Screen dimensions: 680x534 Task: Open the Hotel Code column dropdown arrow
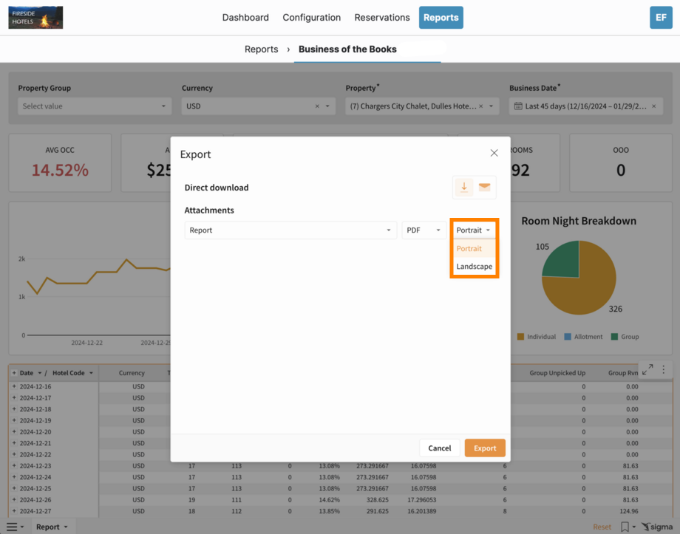point(91,373)
